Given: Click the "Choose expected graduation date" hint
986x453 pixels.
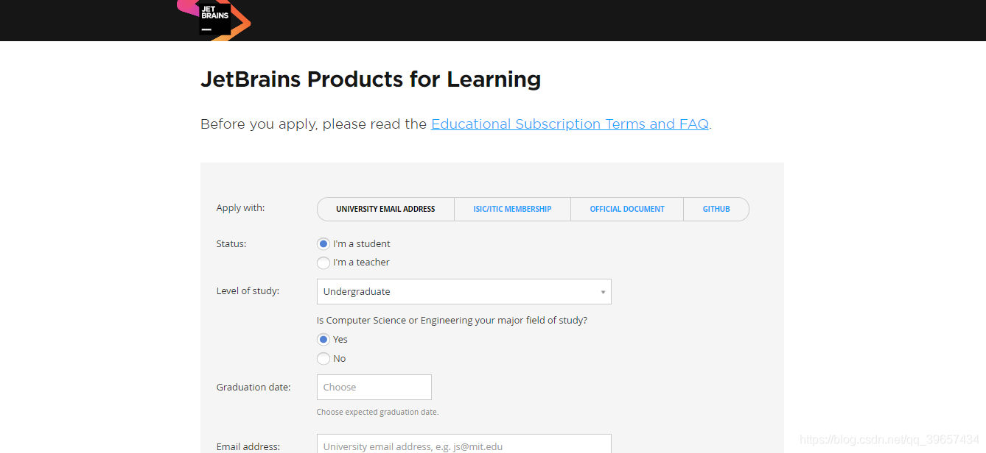Looking at the screenshot, I should [x=377, y=412].
